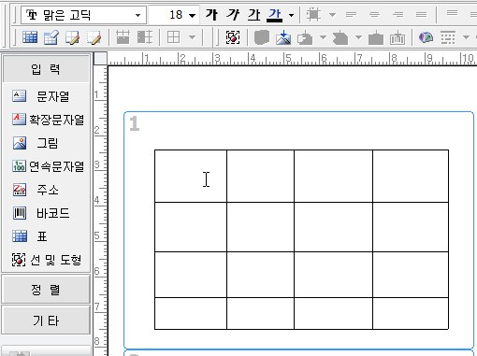Open the 입력 panel section
Screen dimensions: 477x356
(x=46, y=69)
